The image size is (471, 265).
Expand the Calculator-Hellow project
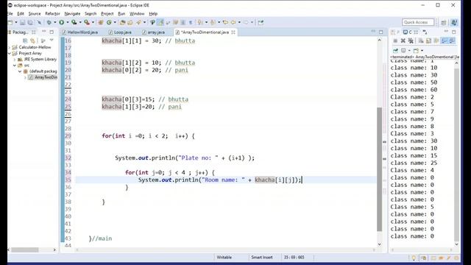click(x=10, y=47)
